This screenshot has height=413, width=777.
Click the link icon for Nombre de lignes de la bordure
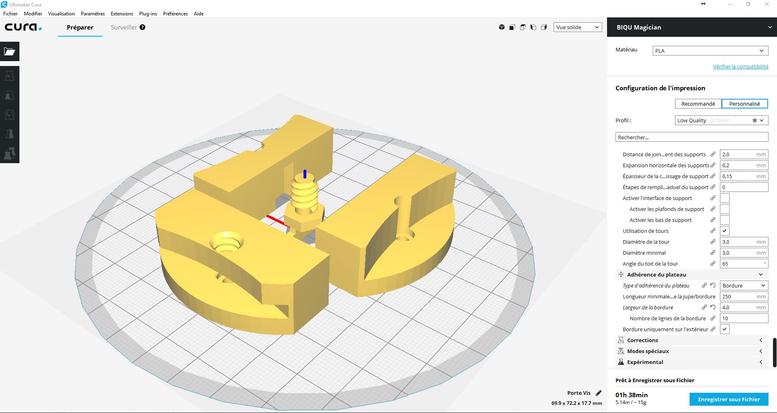click(713, 318)
